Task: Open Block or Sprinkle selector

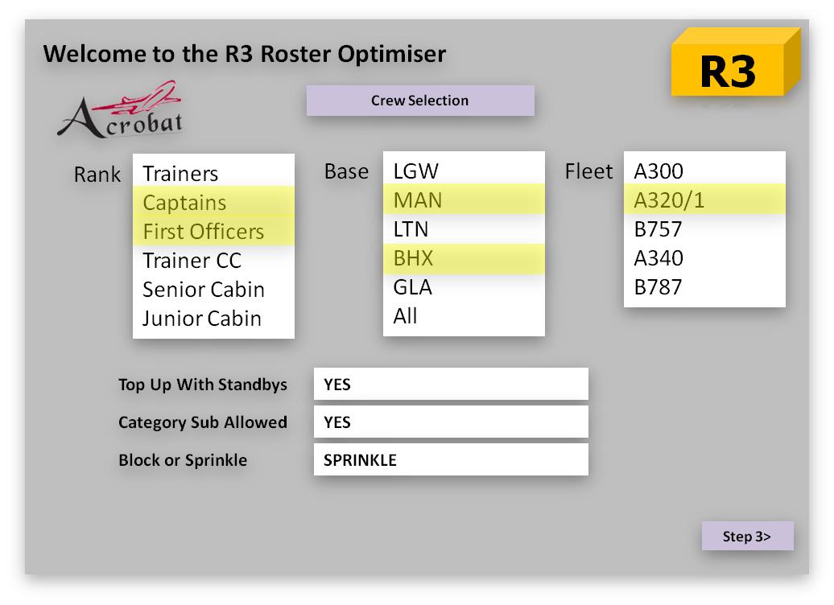Action: click(451, 460)
